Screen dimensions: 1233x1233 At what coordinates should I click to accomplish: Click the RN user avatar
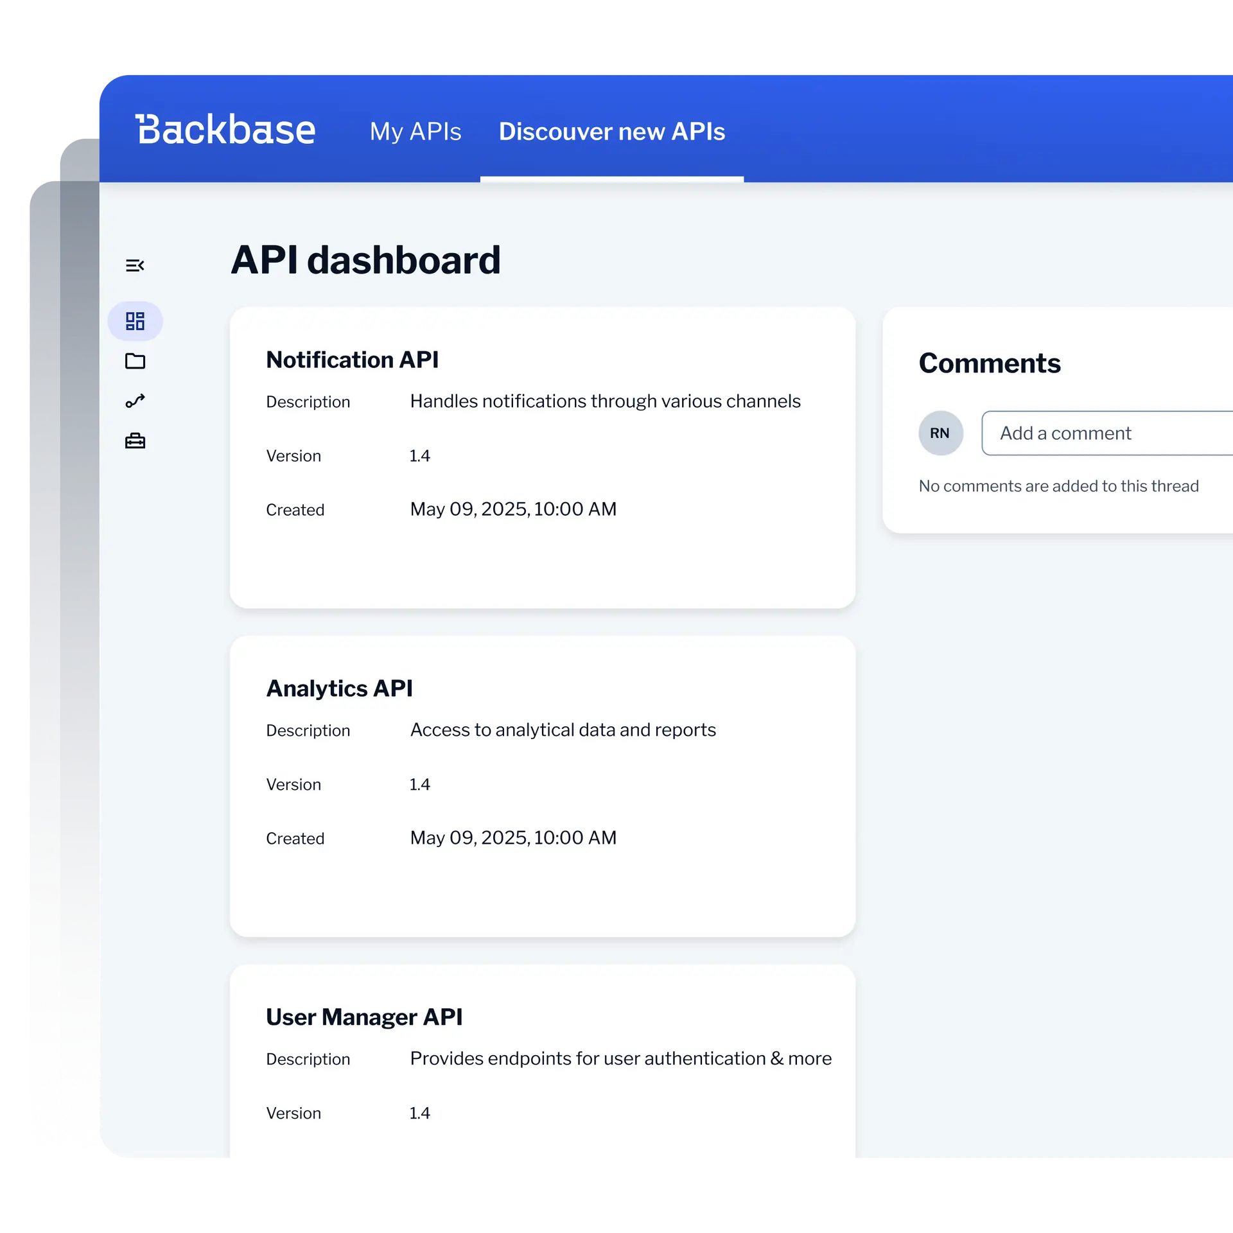[x=940, y=433]
